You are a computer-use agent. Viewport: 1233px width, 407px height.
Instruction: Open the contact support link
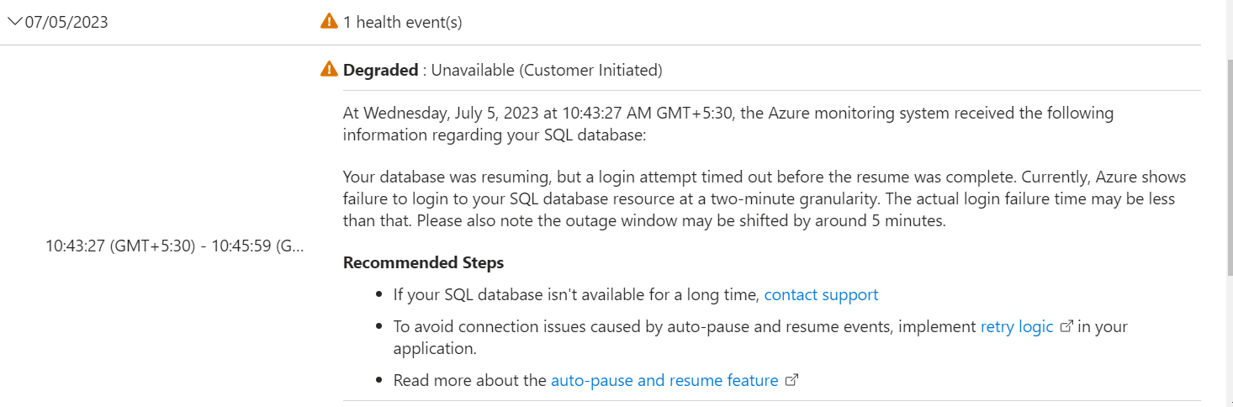821,295
